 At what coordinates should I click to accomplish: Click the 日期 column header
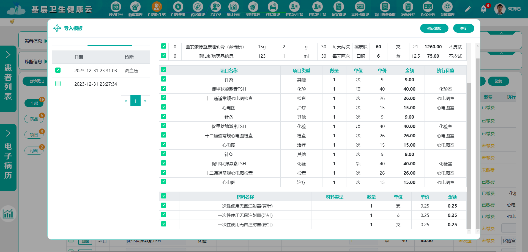point(79,57)
